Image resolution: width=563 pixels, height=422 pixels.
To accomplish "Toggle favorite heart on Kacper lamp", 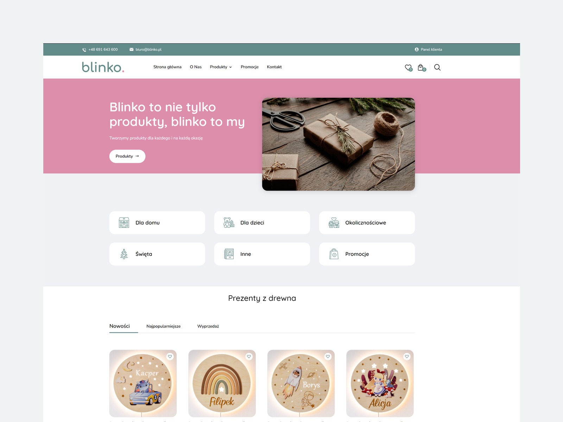I will coord(170,357).
